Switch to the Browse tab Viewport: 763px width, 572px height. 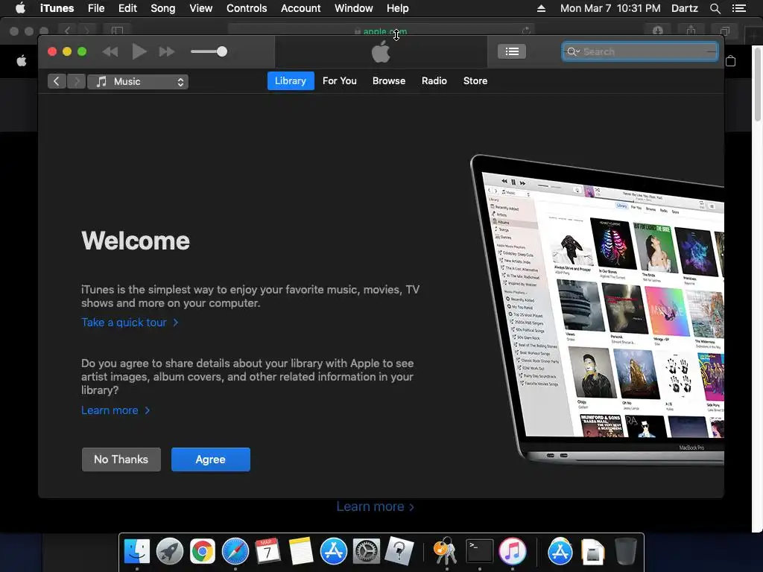[389, 80]
